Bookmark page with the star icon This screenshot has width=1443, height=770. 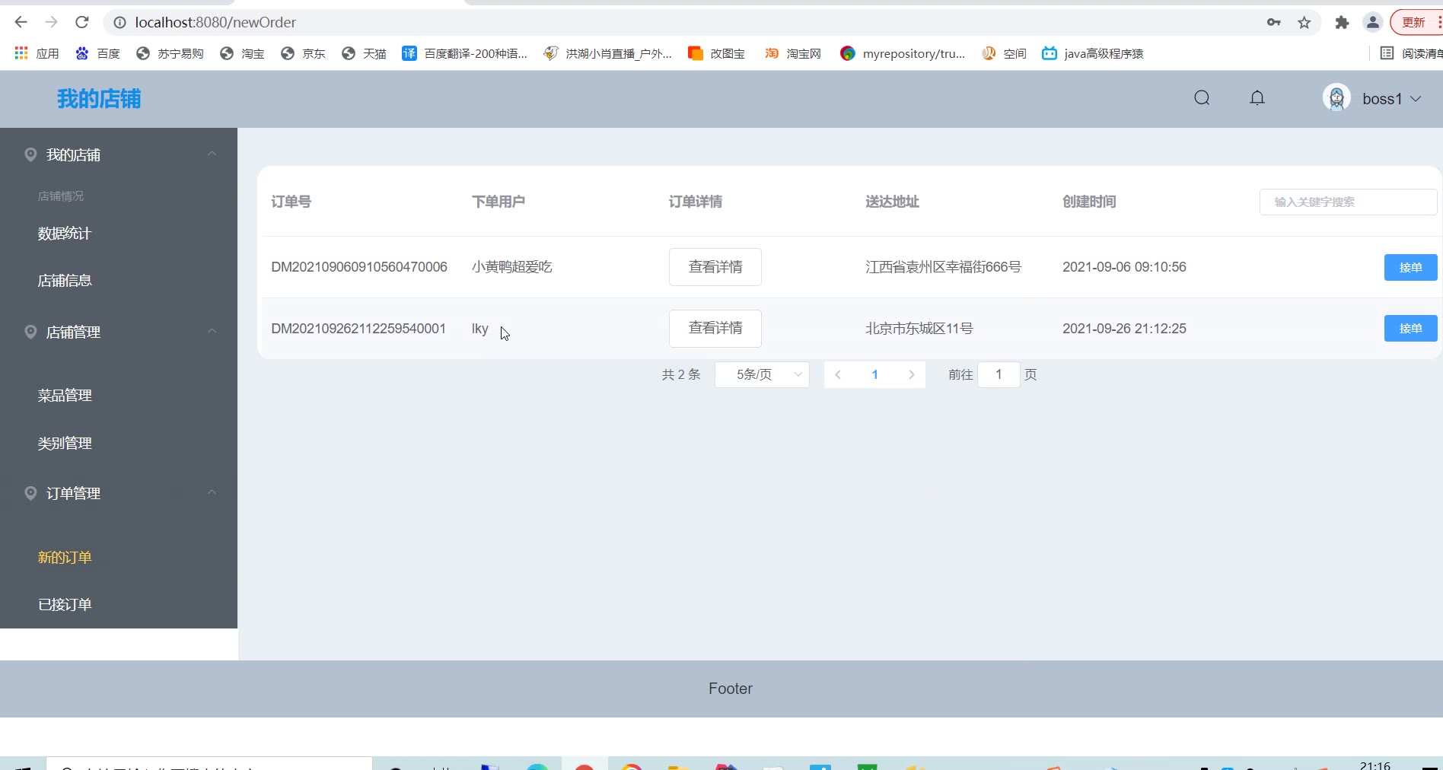[x=1304, y=23]
